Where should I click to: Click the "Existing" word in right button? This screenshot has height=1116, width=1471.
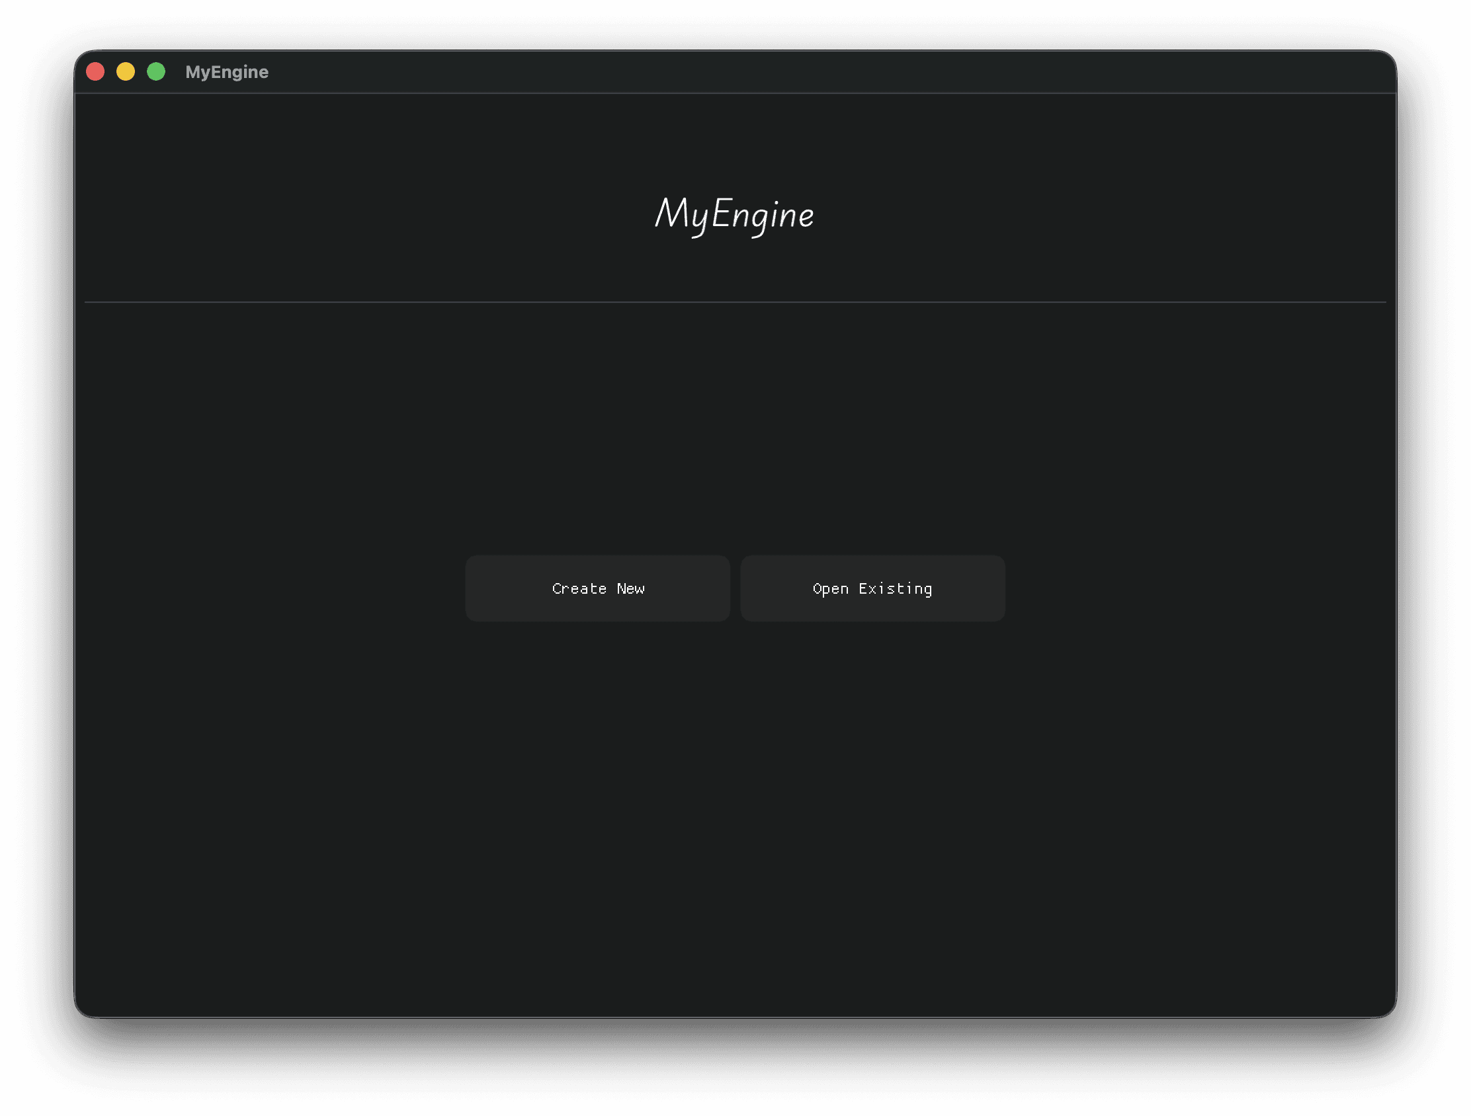(895, 588)
